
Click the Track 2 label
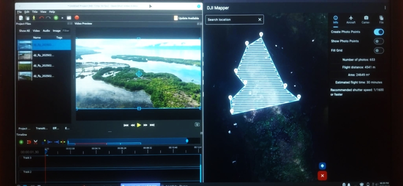point(27,172)
